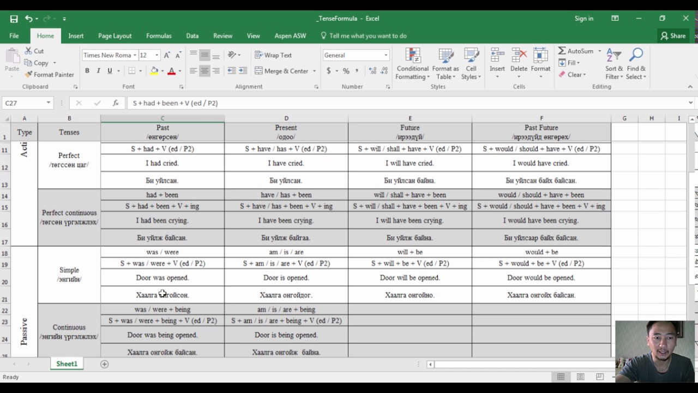Click the Orientation text angle icon

pyautogui.click(x=232, y=55)
